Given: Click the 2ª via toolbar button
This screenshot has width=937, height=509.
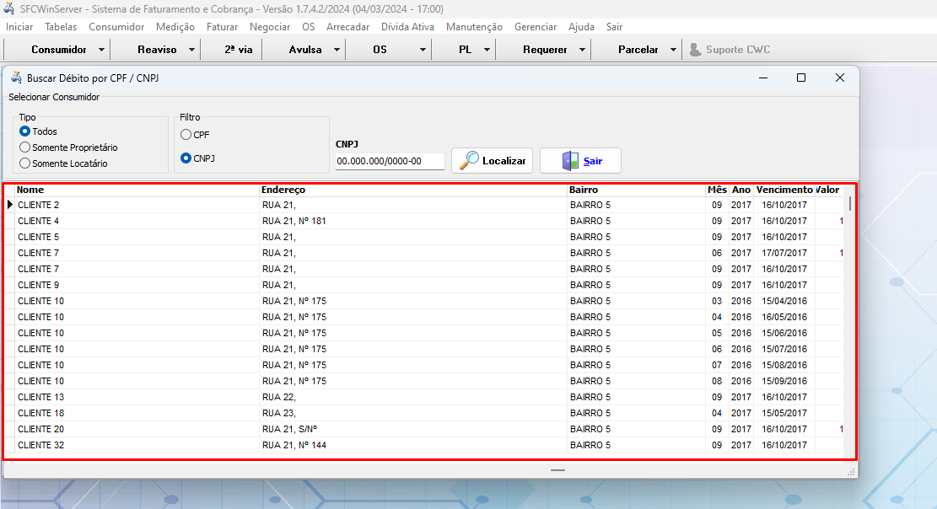Looking at the screenshot, I should [239, 50].
